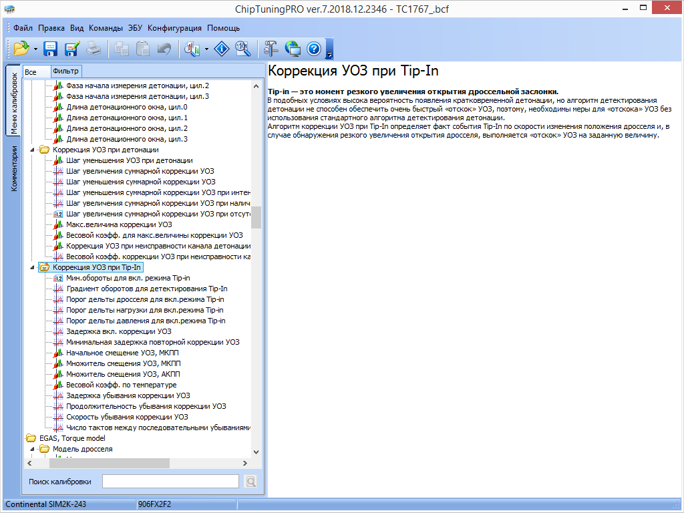Click the blue floppy disk save icon
The width and height of the screenshot is (684, 513).
point(51,48)
